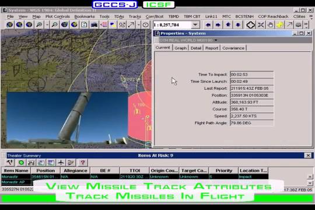Switch to the Graph tab

pos(180,48)
